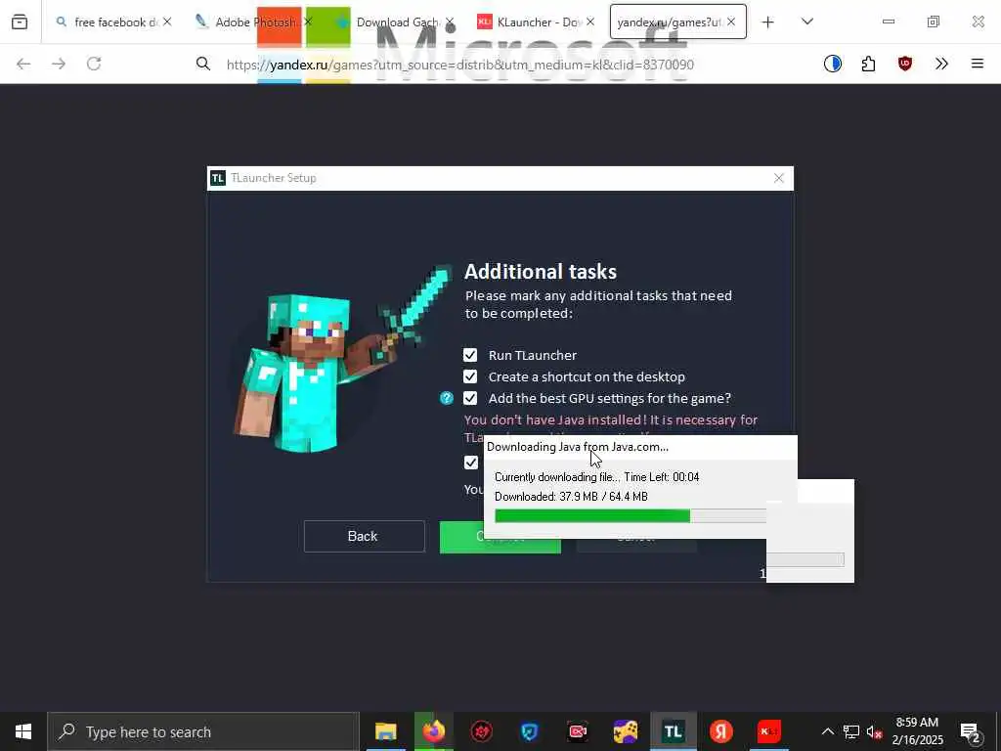Viewport: 1001px width, 751px height.
Task: Switch to Firefox in the taskbar
Action: click(x=433, y=731)
